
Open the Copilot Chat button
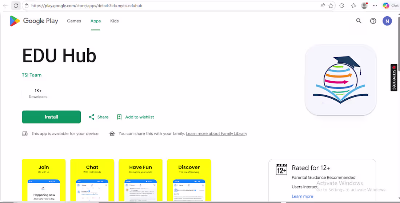[391, 5]
